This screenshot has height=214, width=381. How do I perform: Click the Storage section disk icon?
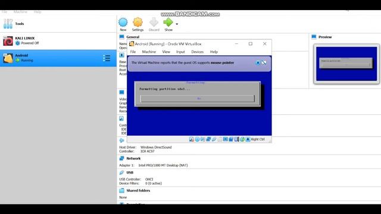121,118
